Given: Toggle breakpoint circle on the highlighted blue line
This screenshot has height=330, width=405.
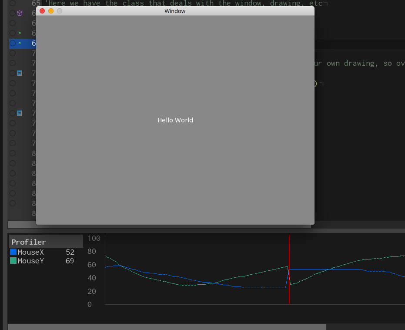Looking at the screenshot, I should pos(12,43).
